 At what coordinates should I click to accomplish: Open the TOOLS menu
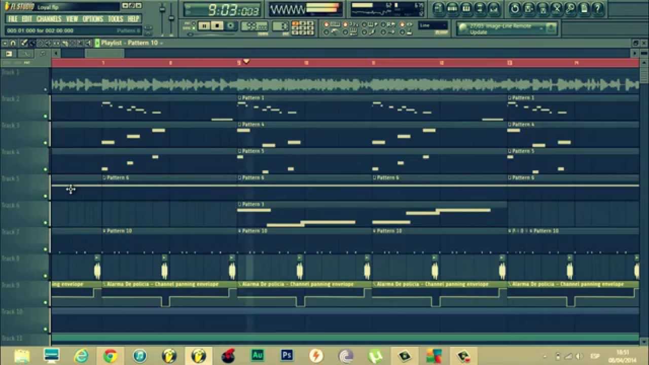pyautogui.click(x=115, y=19)
